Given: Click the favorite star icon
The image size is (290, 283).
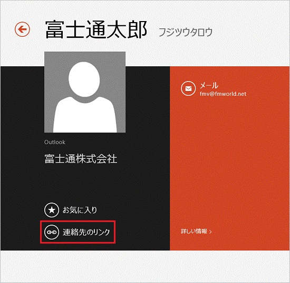Looking at the screenshot, I should coord(52,210).
